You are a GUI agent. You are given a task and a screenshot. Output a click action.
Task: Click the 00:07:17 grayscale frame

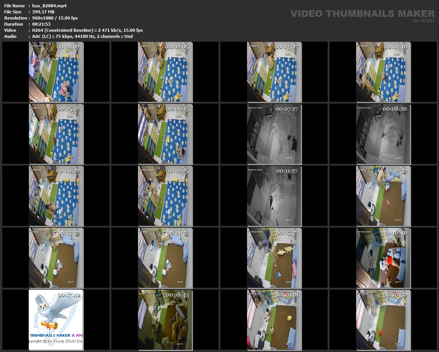[274, 134]
